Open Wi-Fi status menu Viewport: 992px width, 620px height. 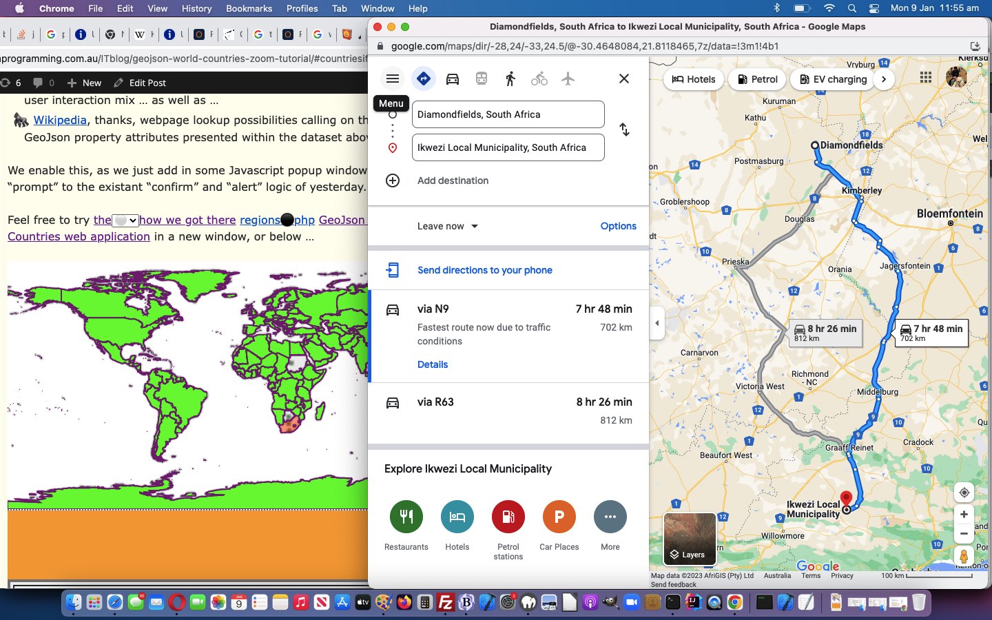pos(829,8)
